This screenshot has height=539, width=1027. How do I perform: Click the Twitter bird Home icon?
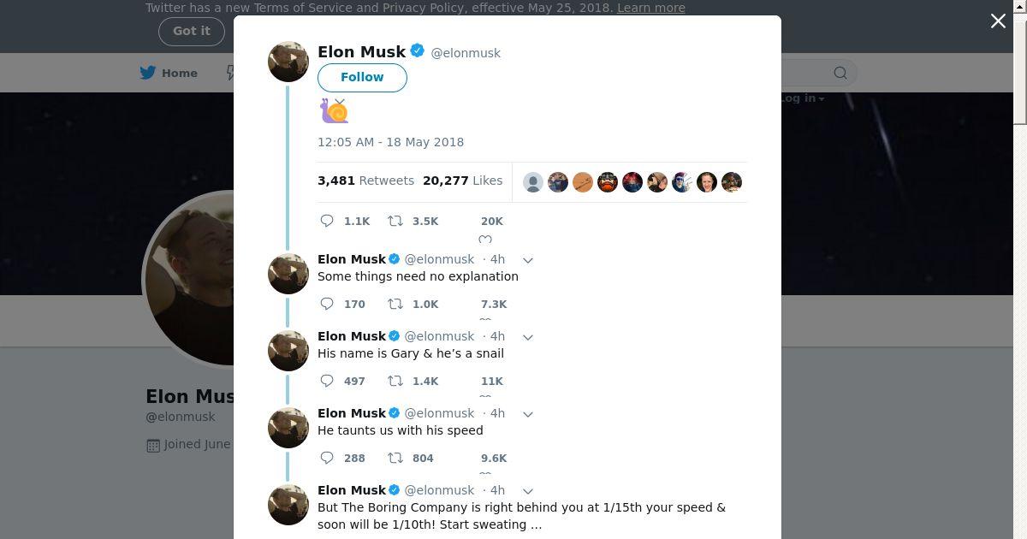pyautogui.click(x=148, y=73)
